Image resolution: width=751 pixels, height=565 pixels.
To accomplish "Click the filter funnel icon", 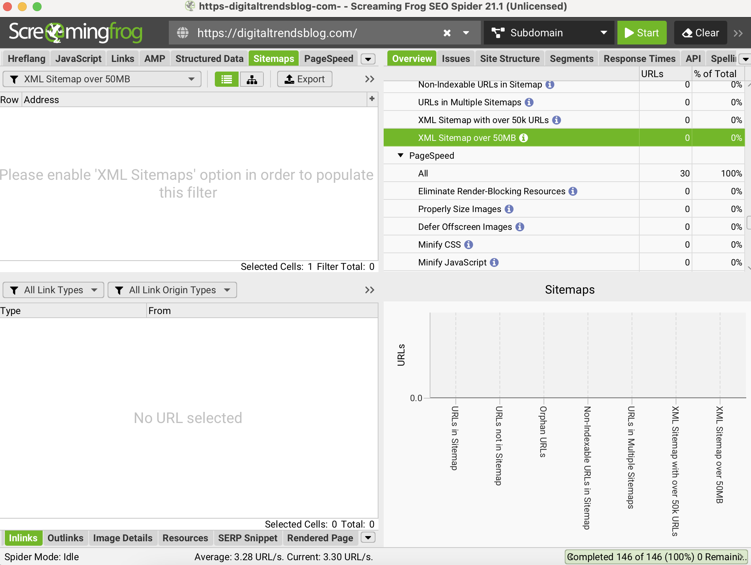I will pos(14,79).
